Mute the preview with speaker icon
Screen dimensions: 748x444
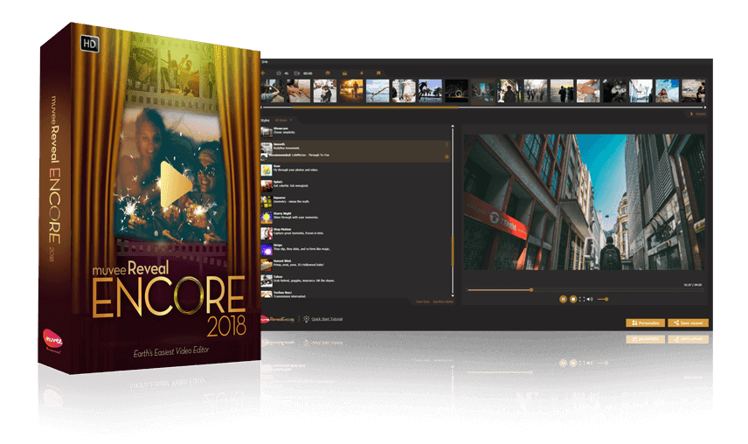pos(590,299)
